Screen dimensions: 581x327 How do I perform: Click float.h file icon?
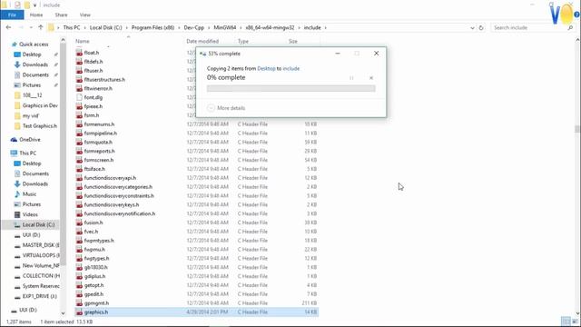click(x=79, y=53)
